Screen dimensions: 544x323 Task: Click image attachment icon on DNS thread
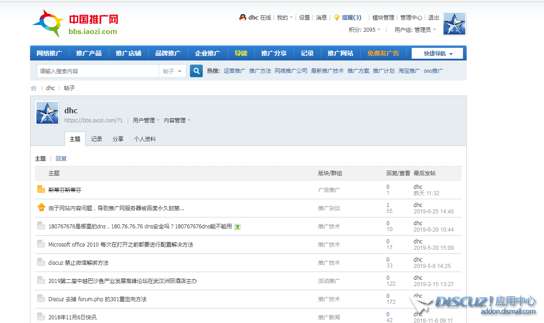coord(237,227)
